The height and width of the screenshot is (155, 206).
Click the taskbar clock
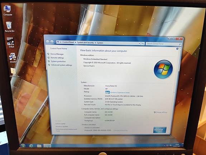tap(177, 145)
